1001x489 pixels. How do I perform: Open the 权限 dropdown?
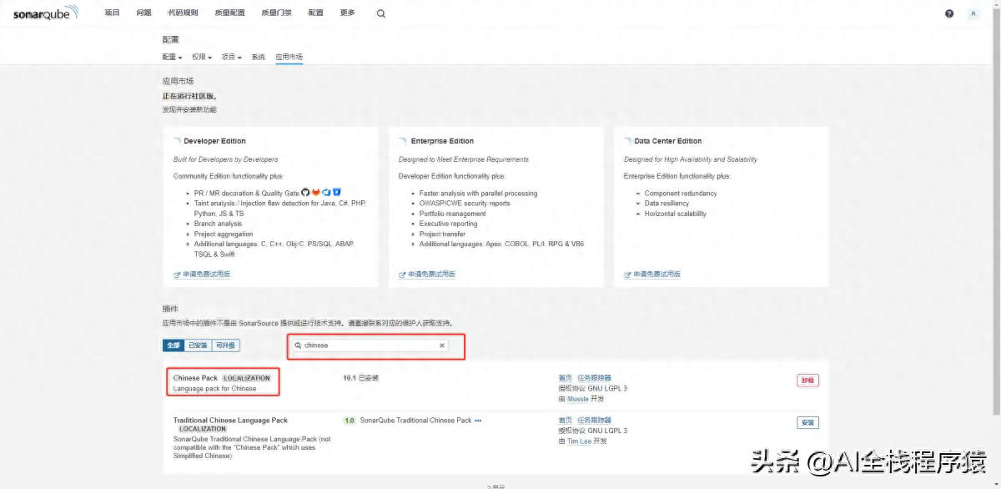tap(202, 57)
